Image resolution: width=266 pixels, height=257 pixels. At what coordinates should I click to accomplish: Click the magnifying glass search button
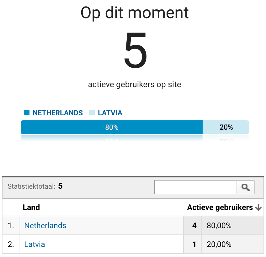pyautogui.click(x=246, y=187)
